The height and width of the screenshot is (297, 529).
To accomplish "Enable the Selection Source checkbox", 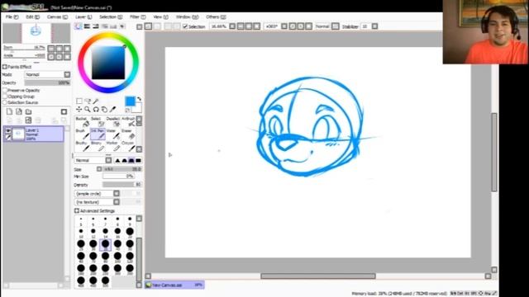I will pos(5,102).
